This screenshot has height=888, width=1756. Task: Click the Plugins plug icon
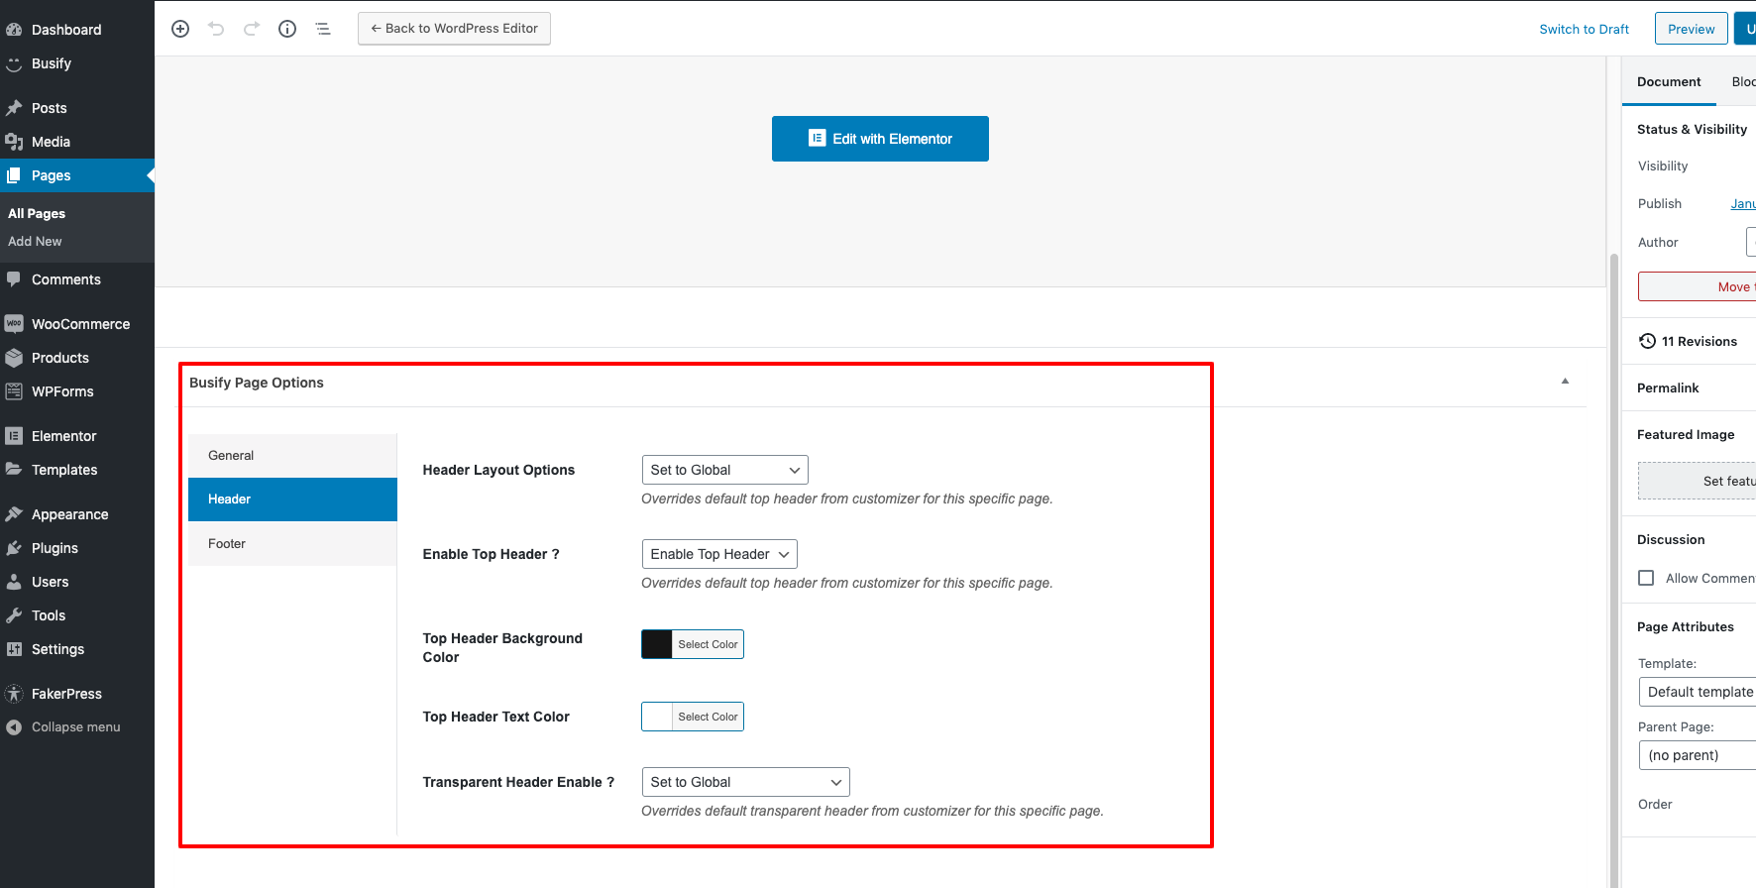(14, 548)
